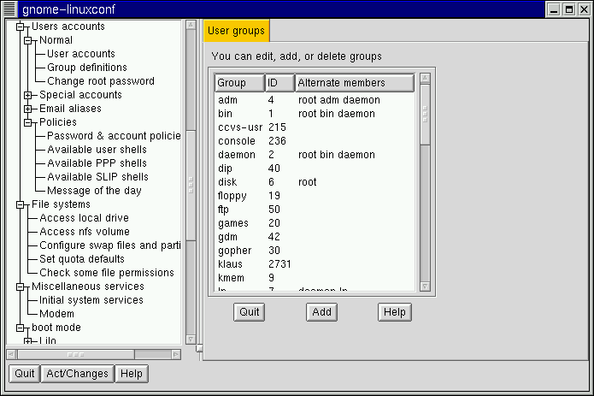594x396 pixels.
Task: Open the window menu icon in title bar
Action: tap(9, 9)
